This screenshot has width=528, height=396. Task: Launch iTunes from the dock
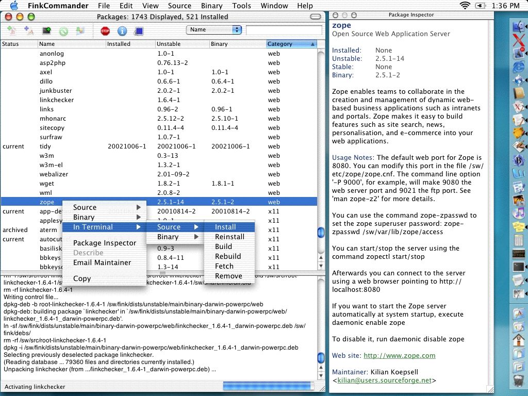point(519,213)
